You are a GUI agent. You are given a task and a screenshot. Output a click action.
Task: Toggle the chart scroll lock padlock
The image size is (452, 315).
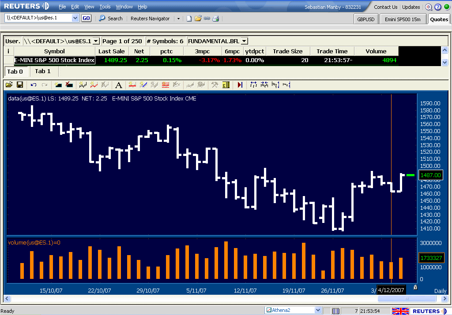tap(415, 287)
